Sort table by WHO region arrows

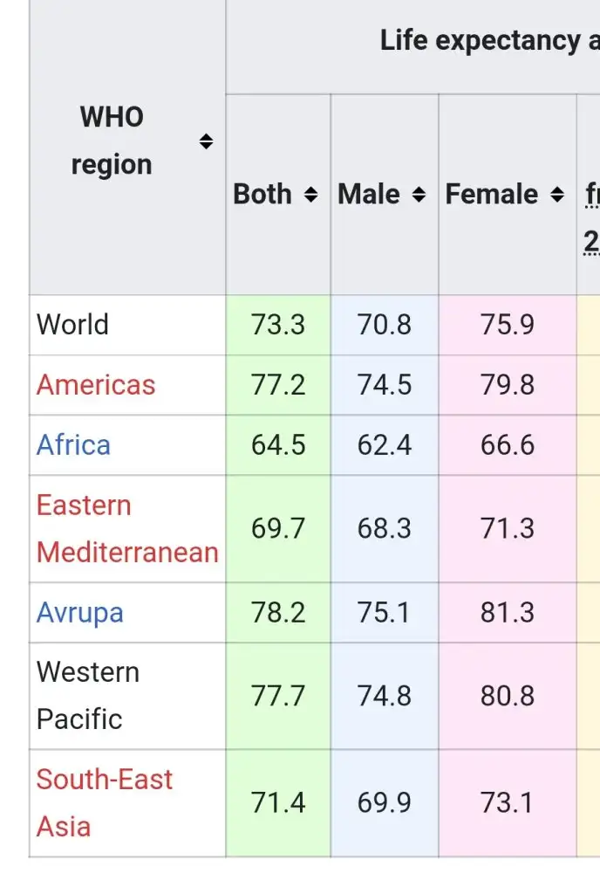(206, 141)
